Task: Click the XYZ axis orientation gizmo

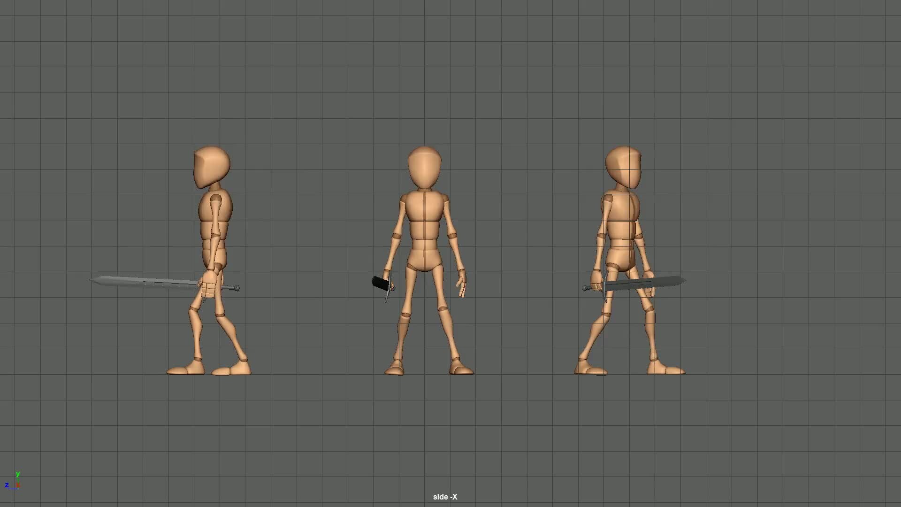Action: click(x=13, y=482)
